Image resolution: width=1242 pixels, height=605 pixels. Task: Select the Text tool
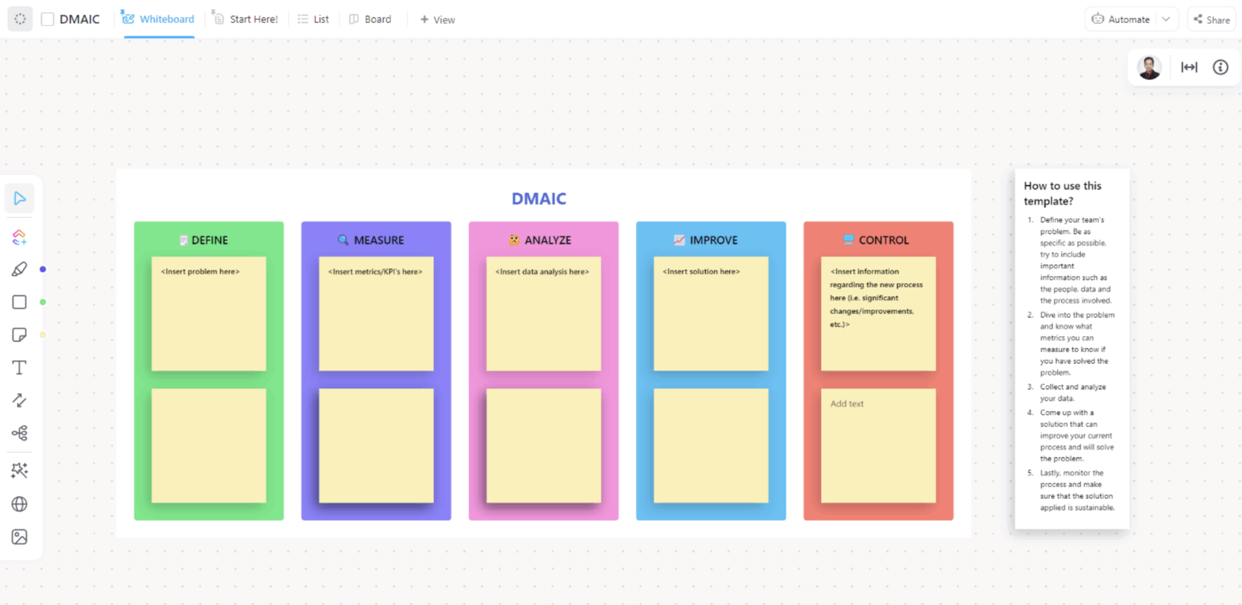click(19, 367)
